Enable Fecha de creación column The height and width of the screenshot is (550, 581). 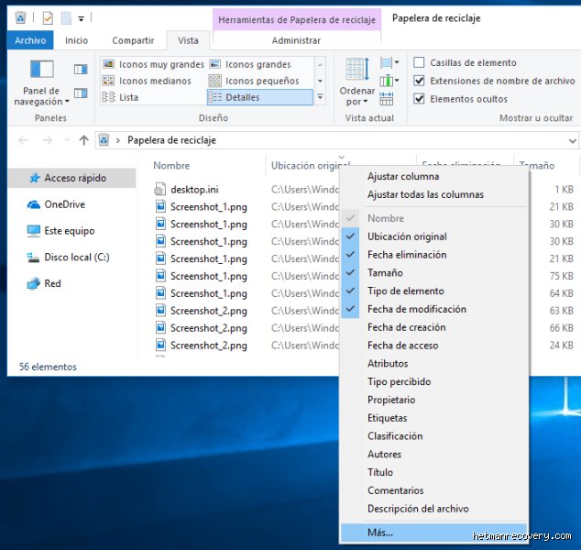coord(433,327)
